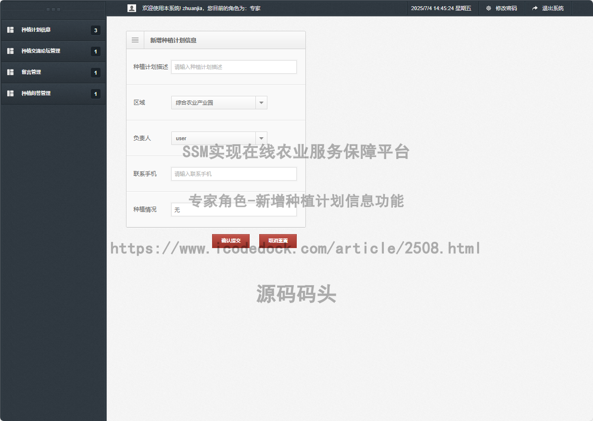Click the sidebar collapse handle dots
This screenshot has height=421, width=593.
tap(53, 10)
